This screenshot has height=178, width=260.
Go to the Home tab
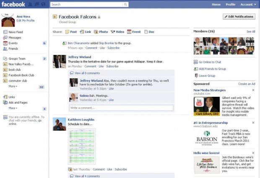tap(216, 5)
